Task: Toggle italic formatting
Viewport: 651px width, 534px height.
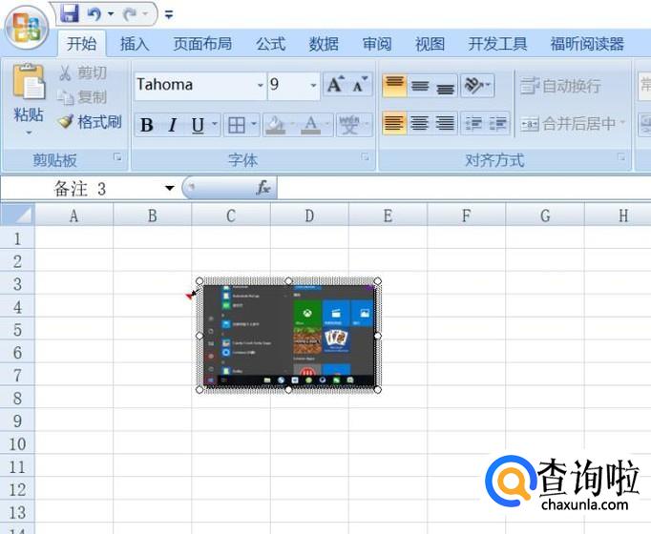Action: point(173,125)
